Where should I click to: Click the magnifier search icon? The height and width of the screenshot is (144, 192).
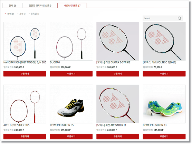tap(179, 18)
